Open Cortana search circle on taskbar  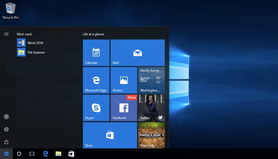(x=19, y=154)
